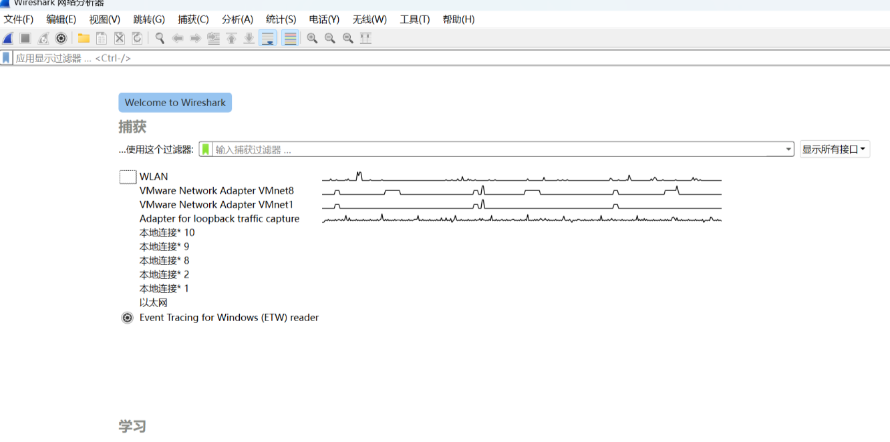Open the 视图(V) menu

[x=105, y=19]
